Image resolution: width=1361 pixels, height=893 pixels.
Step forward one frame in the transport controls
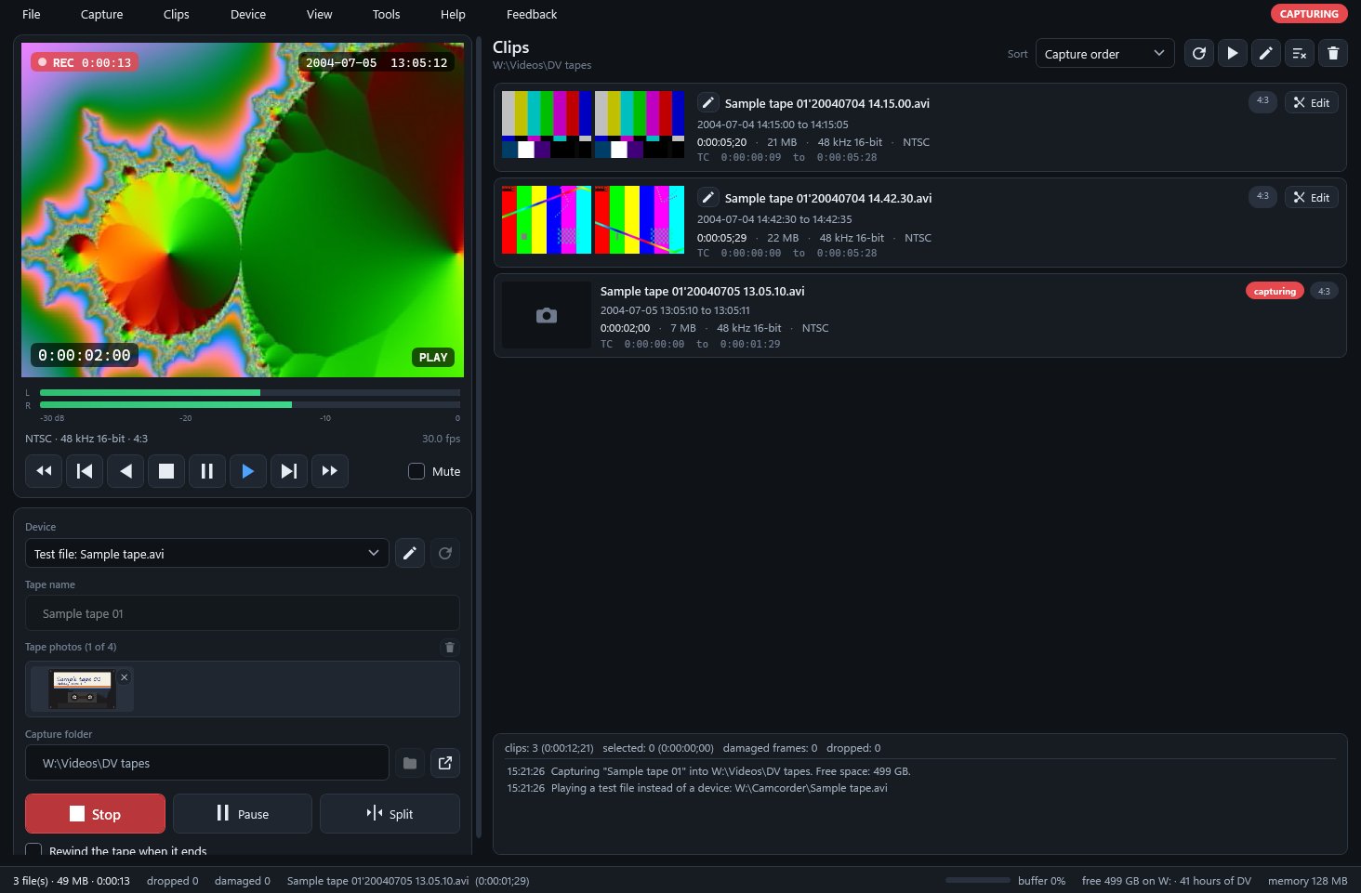(x=289, y=471)
